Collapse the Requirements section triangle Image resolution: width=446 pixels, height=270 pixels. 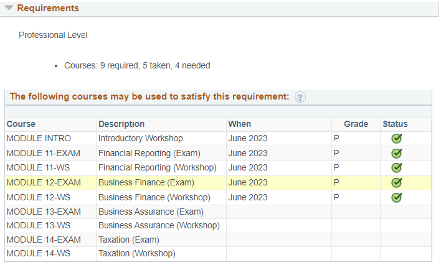(x=9, y=8)
